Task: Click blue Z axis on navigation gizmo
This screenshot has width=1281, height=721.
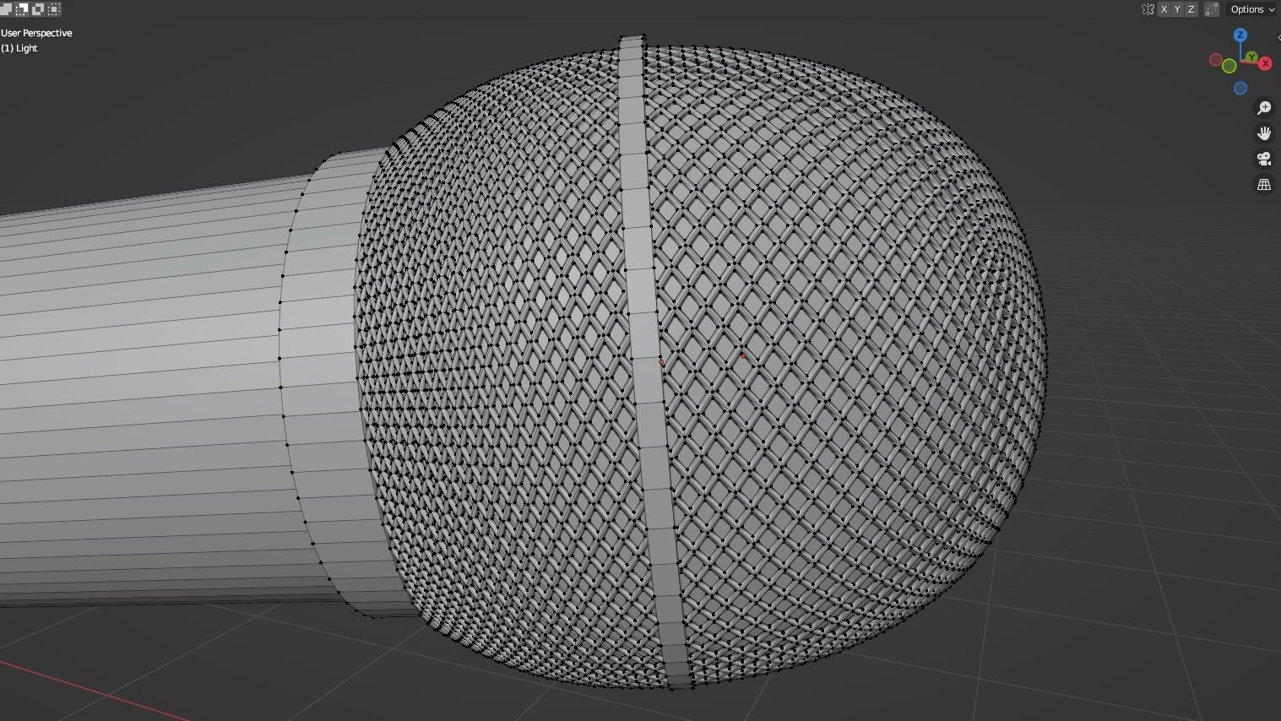Action: point(1240,35)
